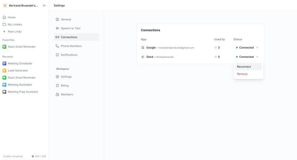Click the Favorites section label

(8, 40)
